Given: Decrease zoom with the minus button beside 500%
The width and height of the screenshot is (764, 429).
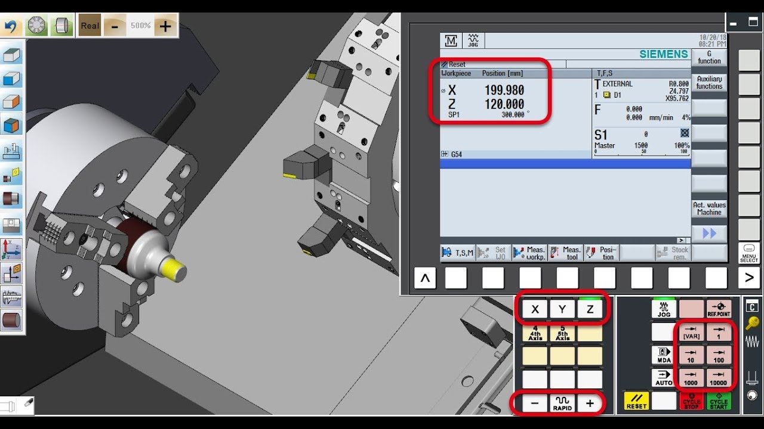Looking at the screenshot, I should [115, 26].
